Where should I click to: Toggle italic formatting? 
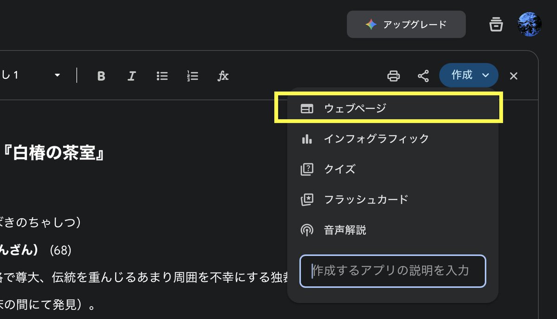(x=132, y=76)
